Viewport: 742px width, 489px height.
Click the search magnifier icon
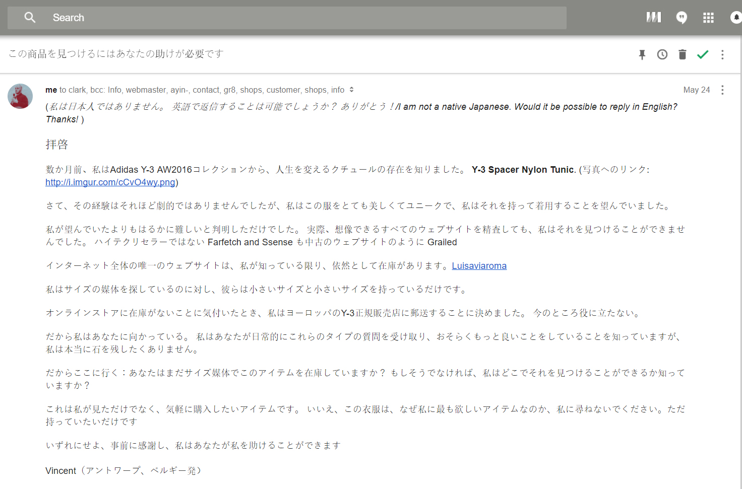[x=30, y=18]
